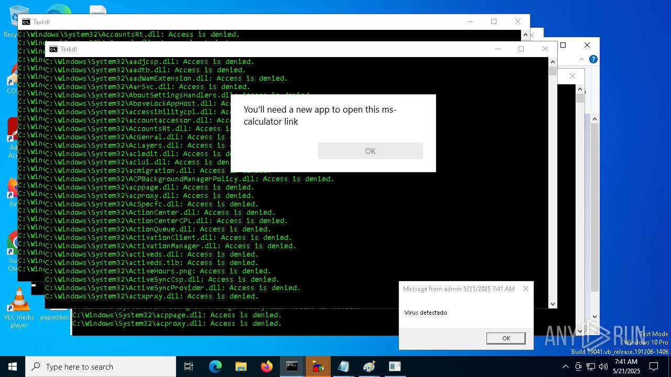Click the back Taskdl window console icon
Image resolution: width=671 pixels, height=377 pixels.
pos(26,22)
